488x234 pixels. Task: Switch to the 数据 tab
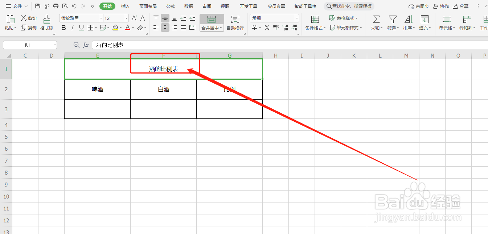coord(189,6)
